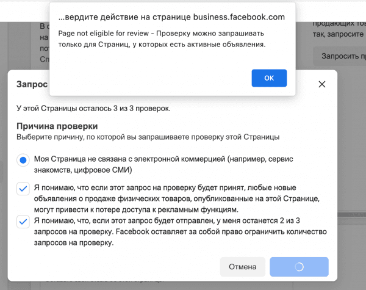Click the background Запросить button
Screen dimensions: 366x290
[x=339, y=56]
